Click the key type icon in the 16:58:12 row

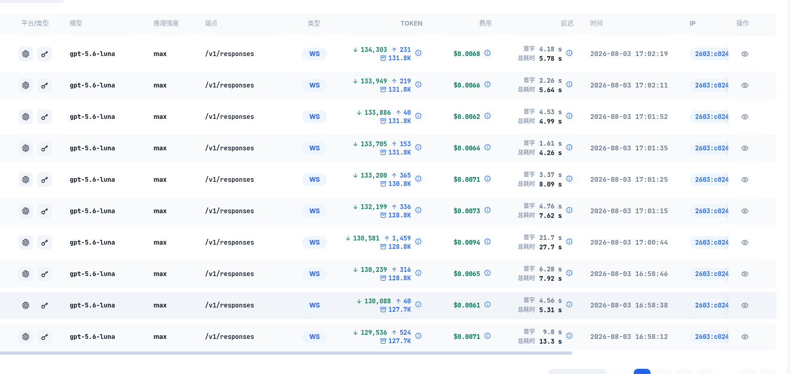click(45, 337)
